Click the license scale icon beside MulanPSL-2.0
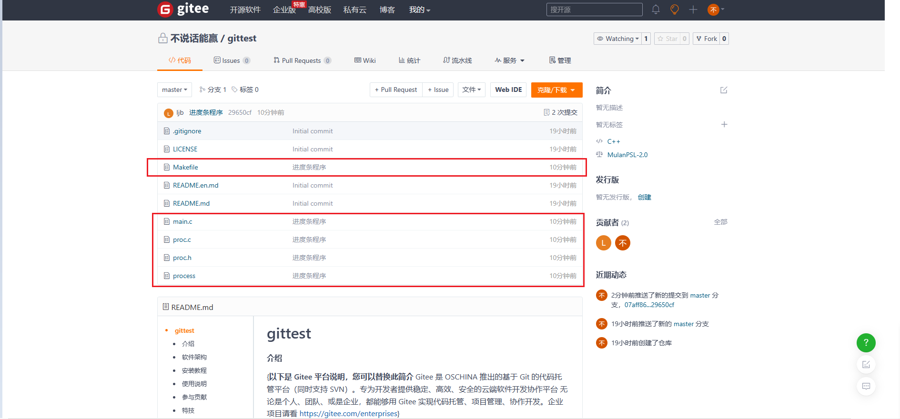Screen dimensions: 900x419 [x=599, y=154]
